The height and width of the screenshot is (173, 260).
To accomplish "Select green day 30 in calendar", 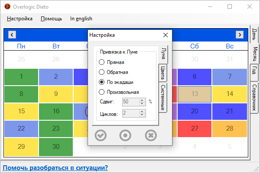I will pyautogui.click(x=56, y=147).
